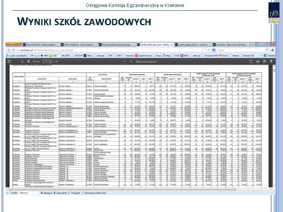Image resolution: width=283 pixels, height=212 pixels.
Task: Open the OKE_L bookmark
Action: 88,56
